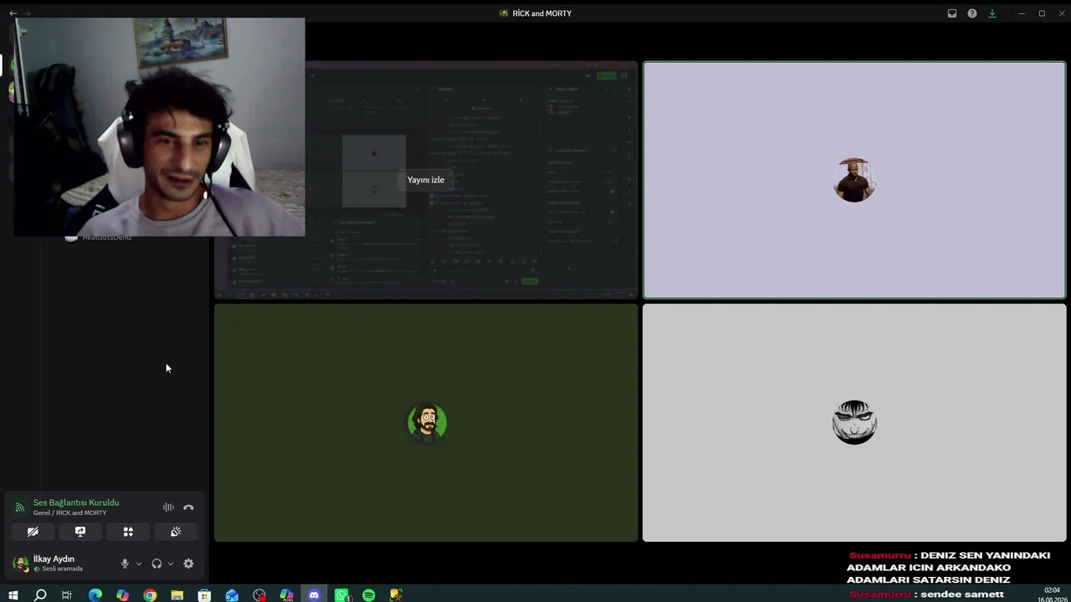Open File Explorer from the taskbar
The width and height of the screenshot is (1071, 602).
click(177, 595)
